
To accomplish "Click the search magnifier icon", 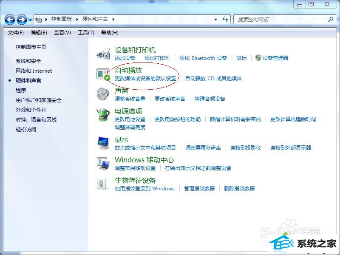I will [331, 19].
